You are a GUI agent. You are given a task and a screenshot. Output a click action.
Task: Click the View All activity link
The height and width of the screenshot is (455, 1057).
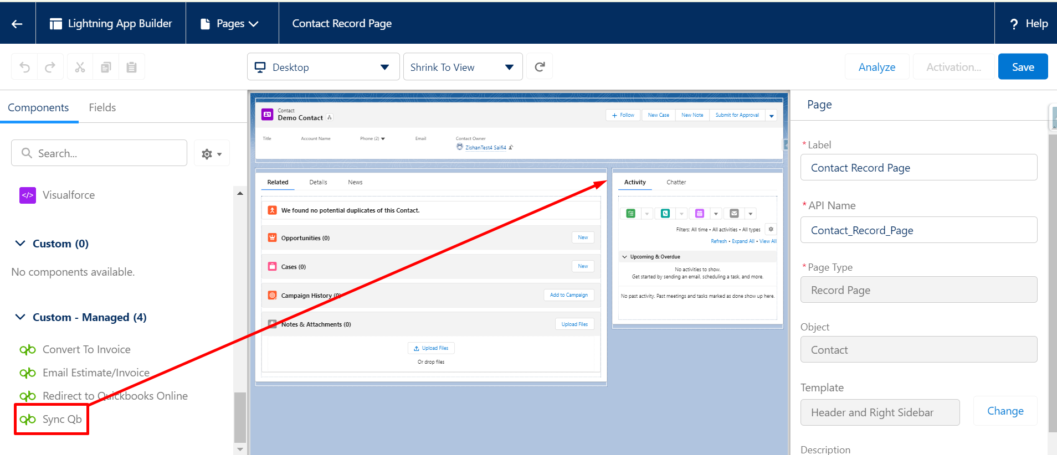(768, 241)
